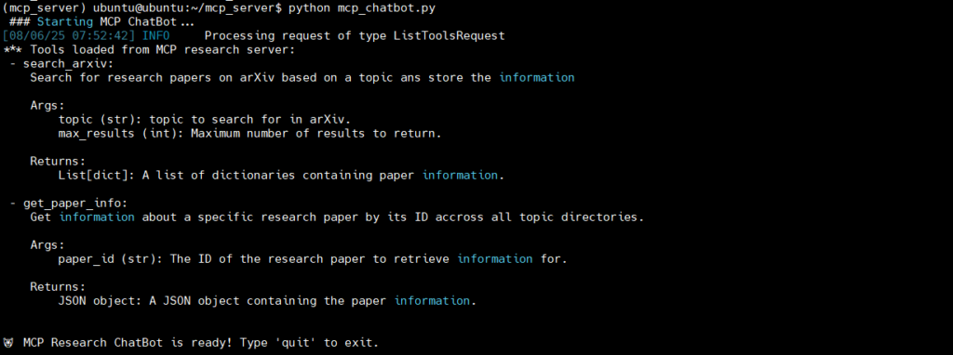Image resolution: width=953 pixels, height=355 pixels.
Task: Select the 'search_arxiv:' tool name
Action: pos(68,64)
